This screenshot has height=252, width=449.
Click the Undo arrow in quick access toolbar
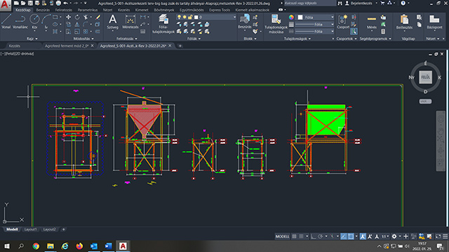[65, 3]
